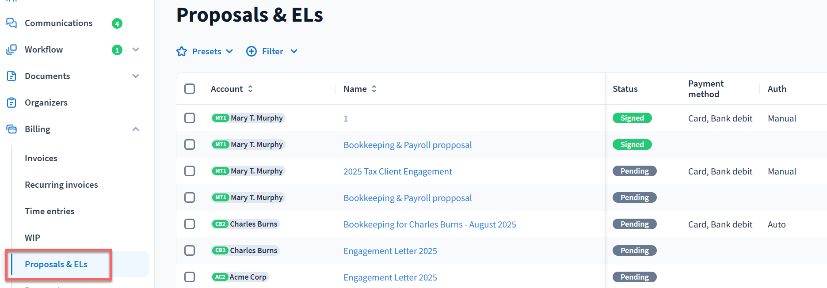Collapse the Billing section chevron

136,129
